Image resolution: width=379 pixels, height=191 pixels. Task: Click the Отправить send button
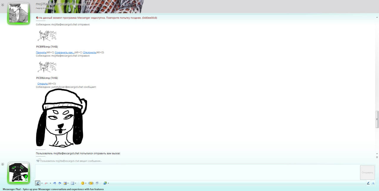[367, 172]
